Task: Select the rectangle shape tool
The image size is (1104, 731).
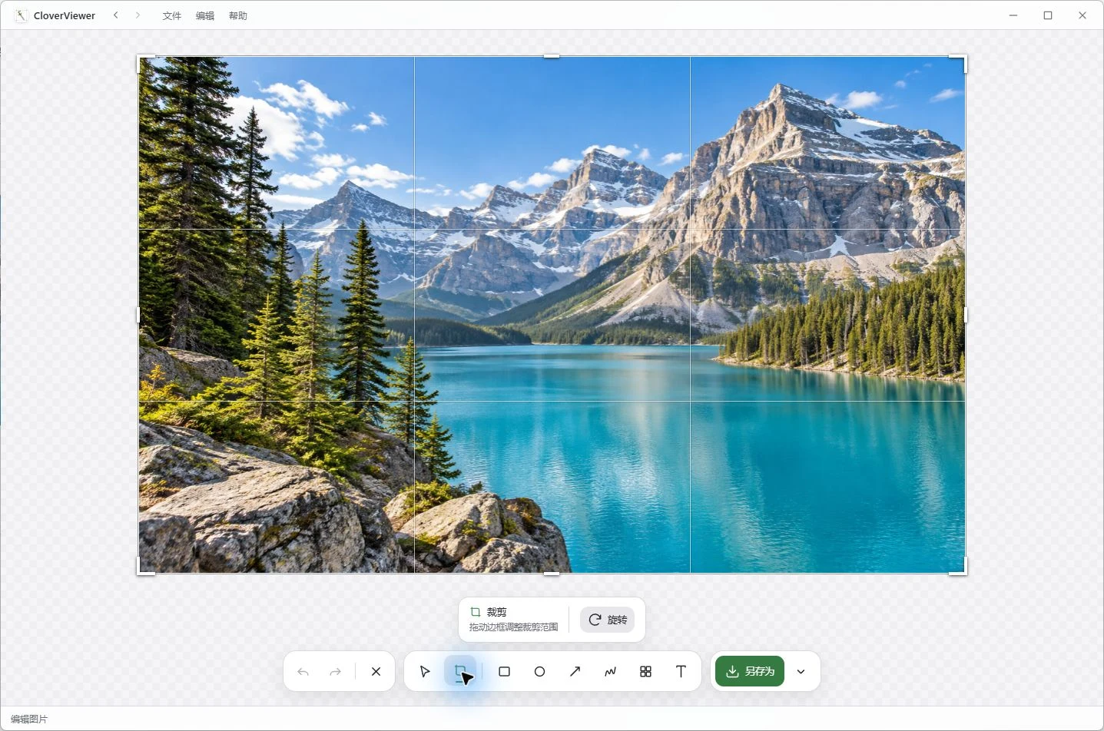Action: coord(504,672)
